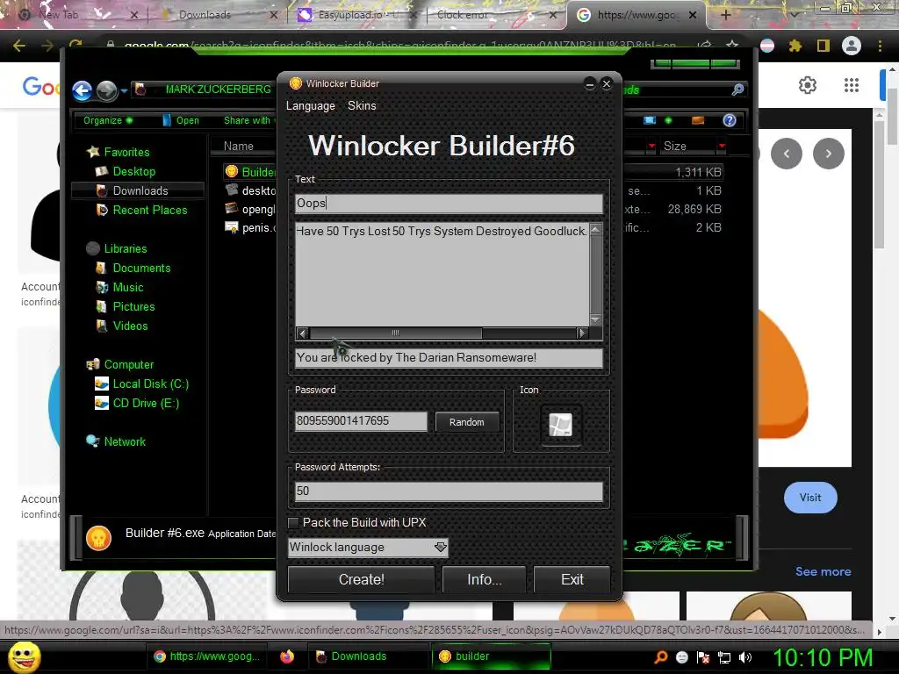Switch to the Clock error browser tab
The height and width of the screenshot is (674, 899).
coord(462,15)
